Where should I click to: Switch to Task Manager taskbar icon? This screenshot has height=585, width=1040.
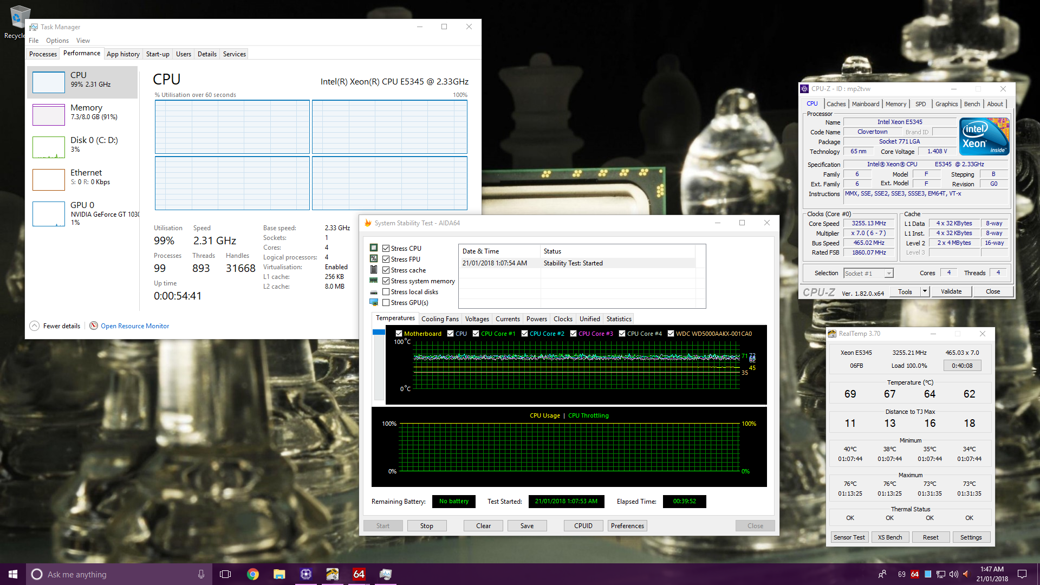coord(386,574)
